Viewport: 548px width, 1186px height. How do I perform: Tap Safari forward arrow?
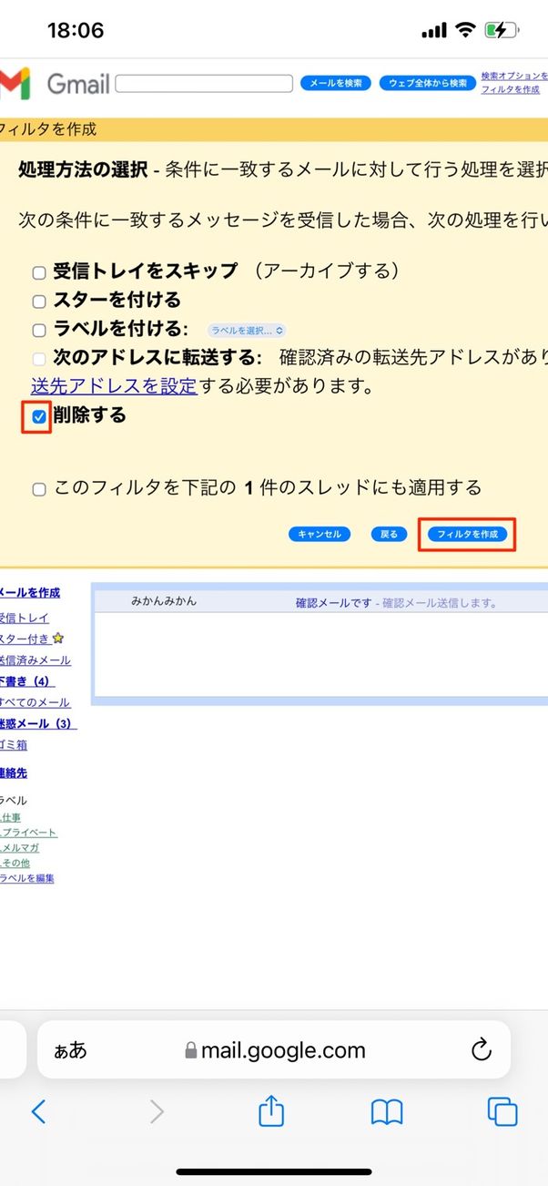[157, 1110]
